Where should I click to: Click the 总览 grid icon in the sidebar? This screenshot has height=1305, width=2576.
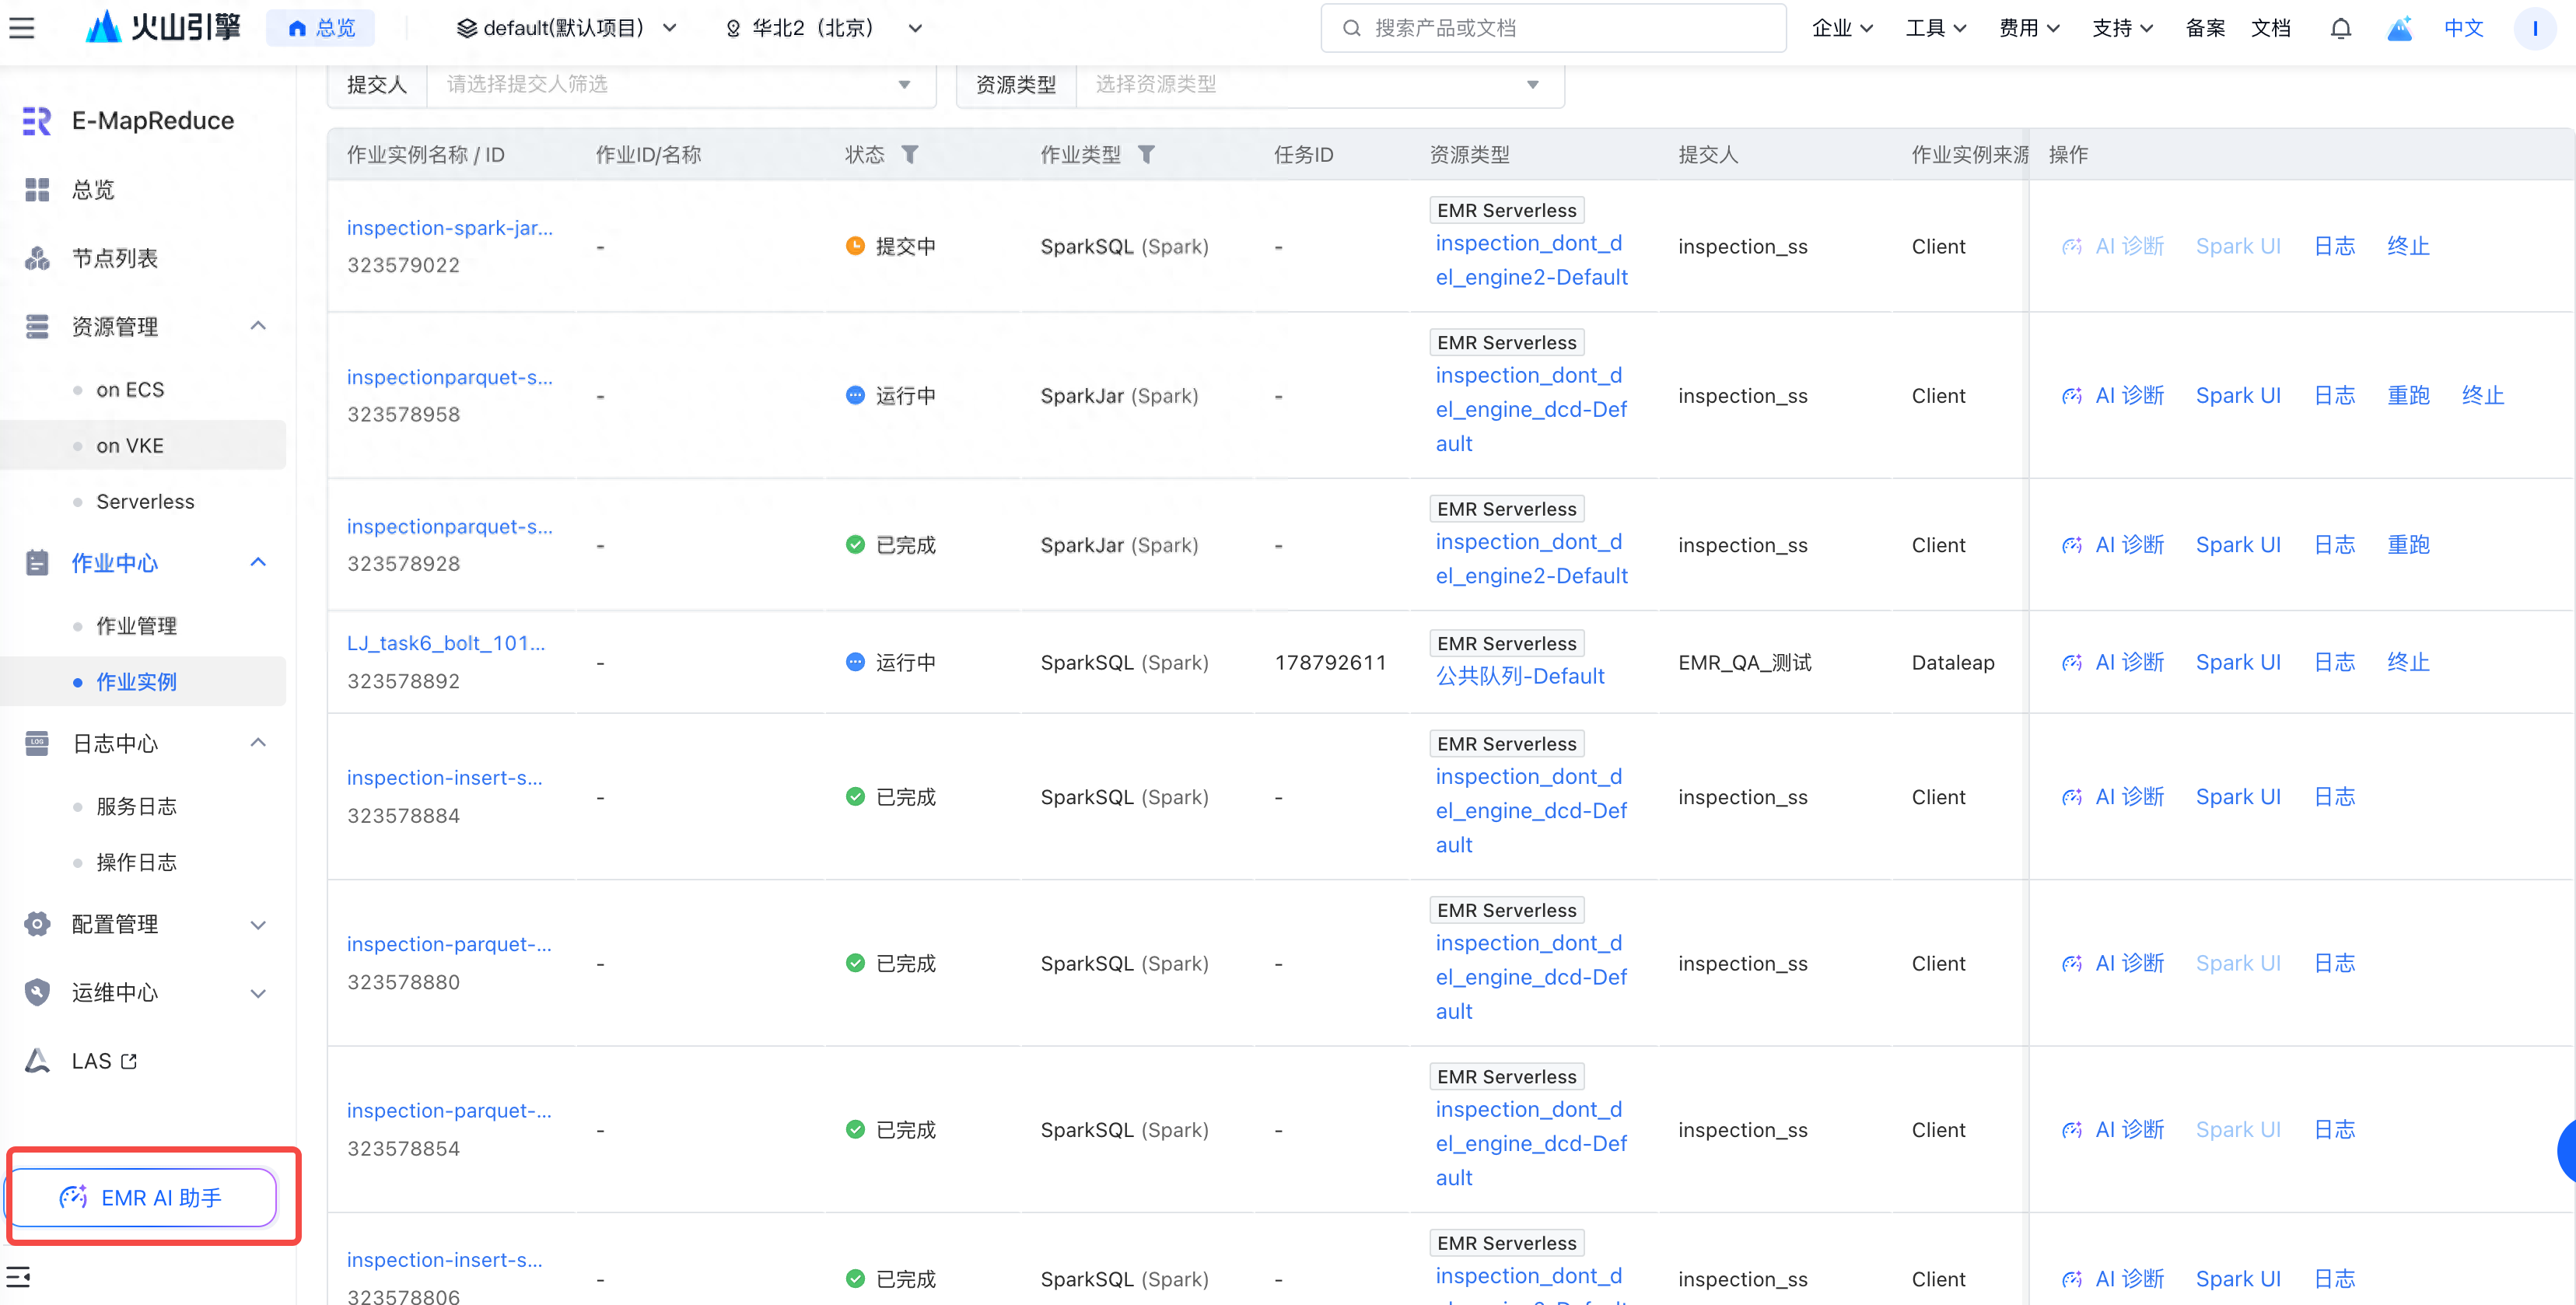(x=37, y=189)
